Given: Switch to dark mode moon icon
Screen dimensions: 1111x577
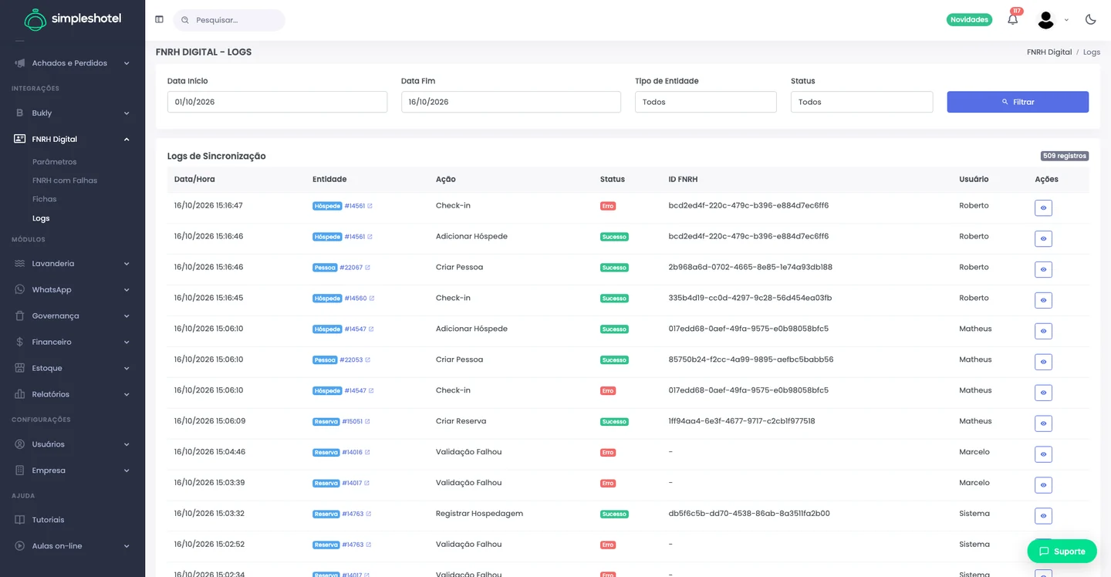Looking at the screenshot, I should tap(1090, 19).
